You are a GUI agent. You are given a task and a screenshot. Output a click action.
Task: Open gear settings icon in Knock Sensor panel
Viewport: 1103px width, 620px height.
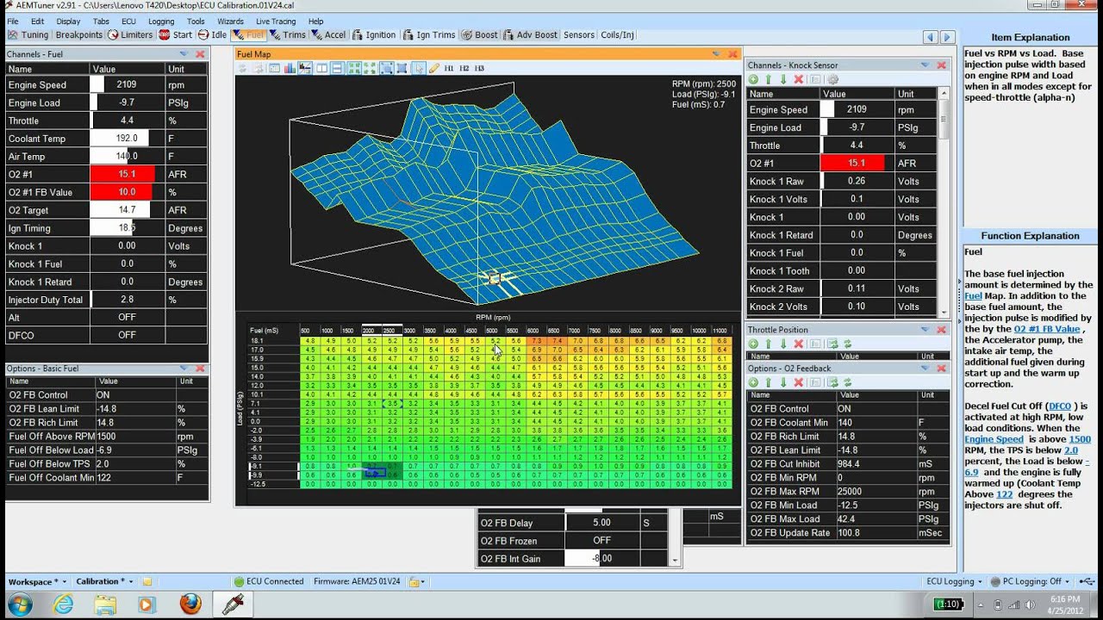(832, 79)
